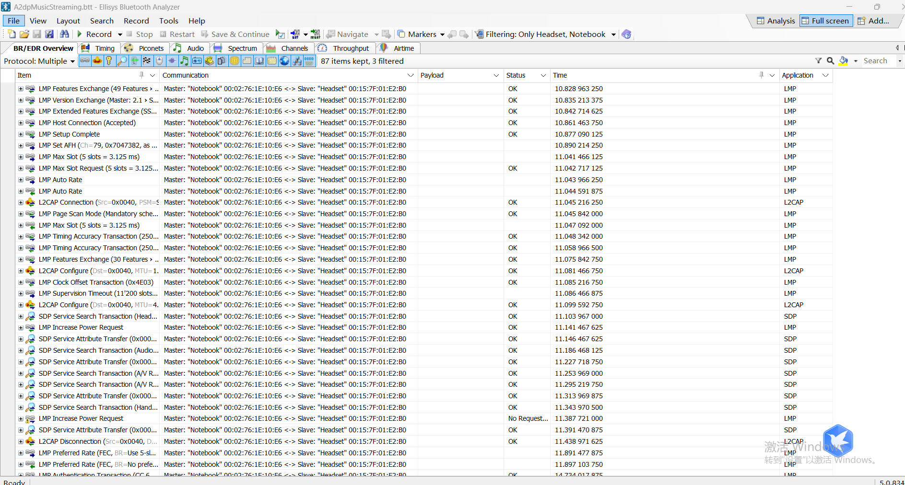Go to previous marker icon
The width and height of the screenshot is (905, 485).
pyautogui.click(x=452, y=34)
